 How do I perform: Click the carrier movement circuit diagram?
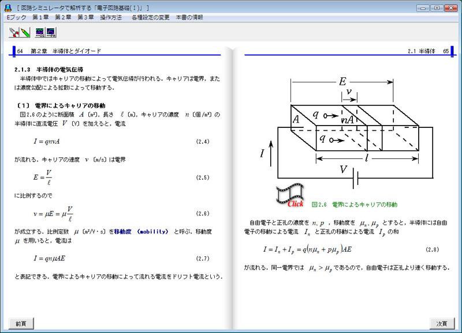pyautogui.click(x=346, y=132)
